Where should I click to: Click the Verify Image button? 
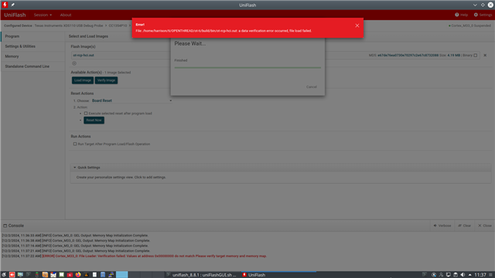[107, 80]
